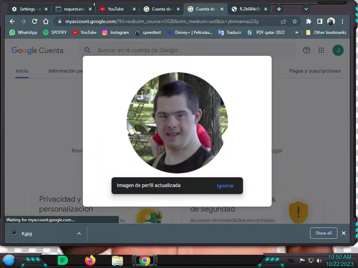This screenshot has height=268, width=358.
Task: View site info via the lock icon
Action: [x=60, y=21]
